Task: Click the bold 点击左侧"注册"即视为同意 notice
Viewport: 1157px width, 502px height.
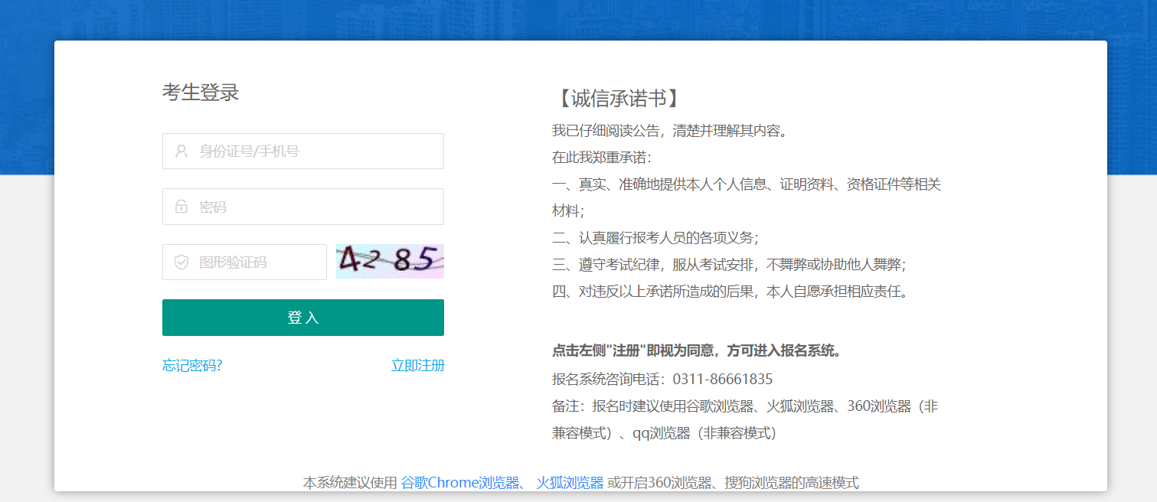Action: tap(697, 351)
